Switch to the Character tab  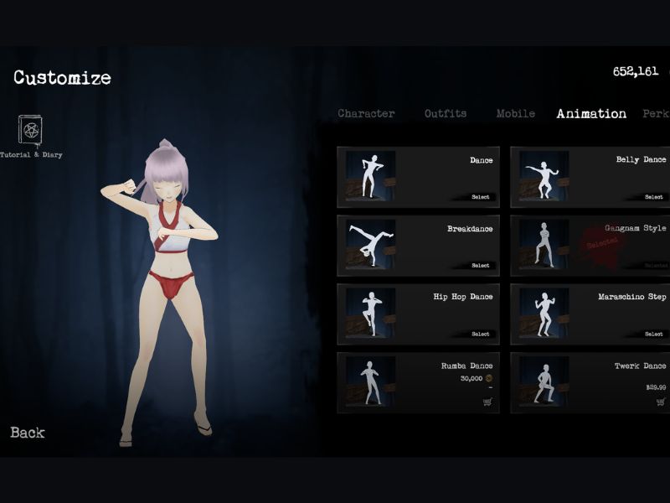coord(365,113)
